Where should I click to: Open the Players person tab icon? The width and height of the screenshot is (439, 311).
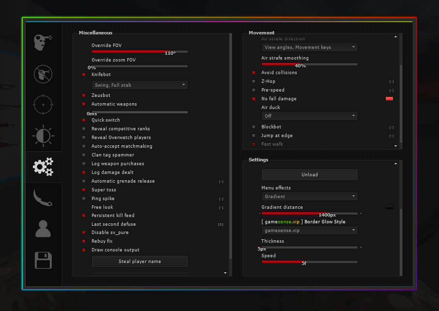tap(43, 229)
